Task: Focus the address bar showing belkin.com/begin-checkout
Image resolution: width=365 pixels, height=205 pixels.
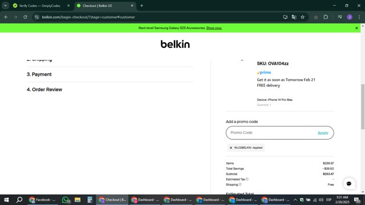Action: [x=161, y=17]
